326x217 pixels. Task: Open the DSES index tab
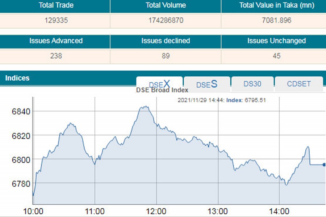point(207,84)
